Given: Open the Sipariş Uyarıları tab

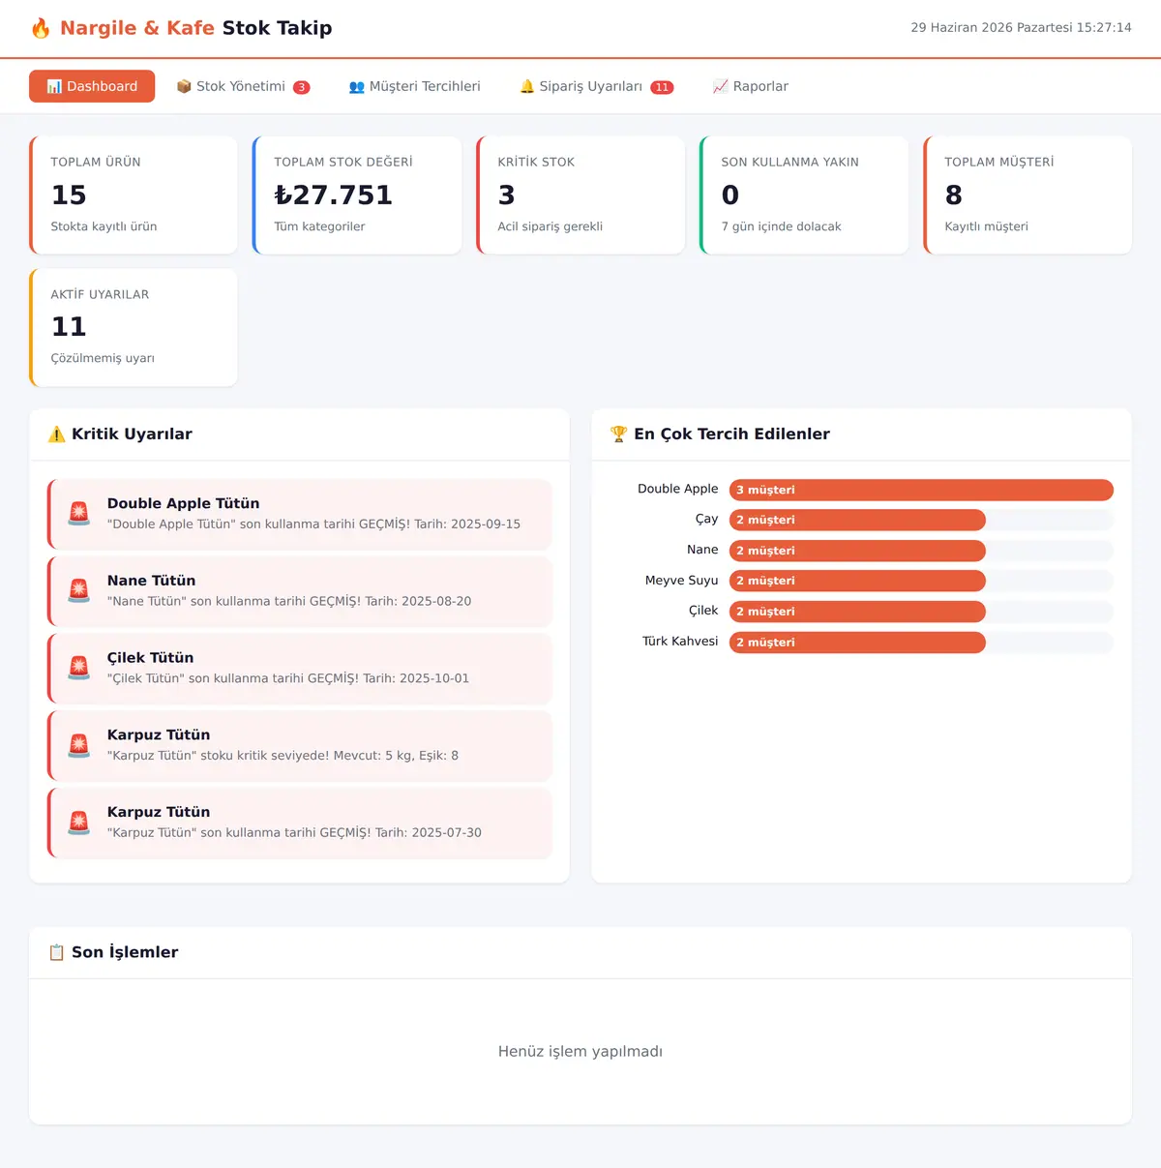Looking at the screenshot, I should coord(596,86).
